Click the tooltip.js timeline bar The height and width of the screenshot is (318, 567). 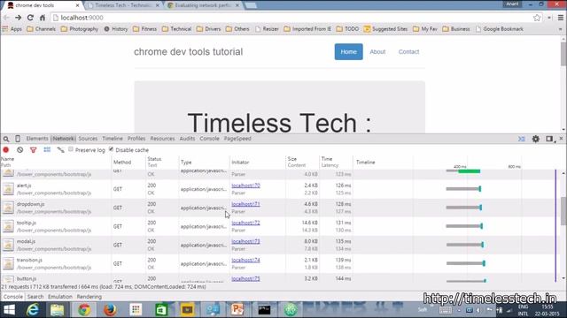464,226
